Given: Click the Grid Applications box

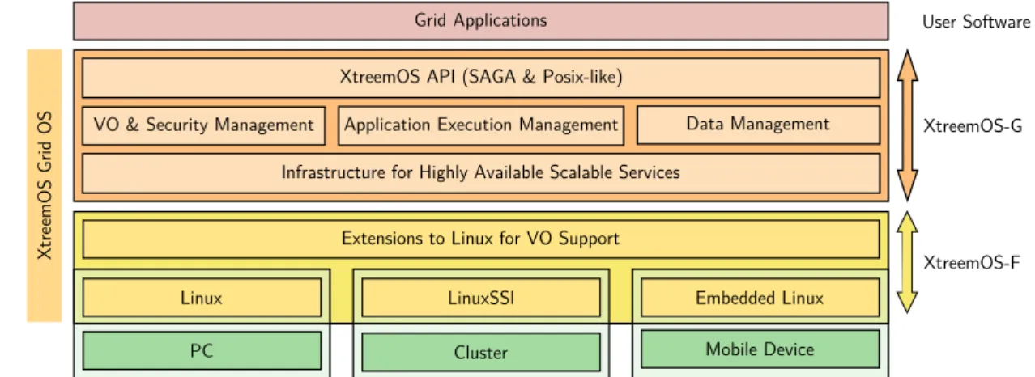Looking at the screenshot, I should 481,21.
